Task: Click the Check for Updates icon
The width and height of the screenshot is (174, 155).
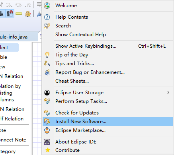Action: (x=47, y=113)
